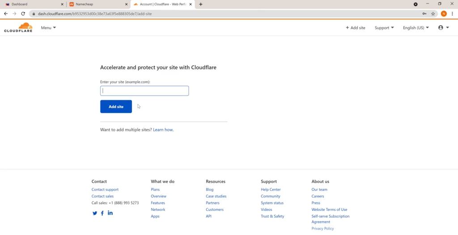Viewport: 458px width, 235px height.
Task: Click the Cloudflare logo
Action: 18,27
